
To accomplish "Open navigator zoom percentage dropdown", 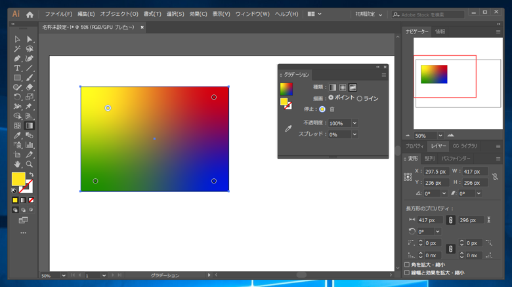I will pos(440,136).
